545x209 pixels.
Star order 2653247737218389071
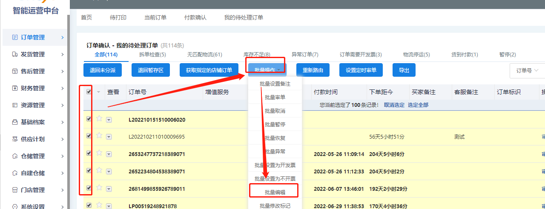click(x=99, y=153)
